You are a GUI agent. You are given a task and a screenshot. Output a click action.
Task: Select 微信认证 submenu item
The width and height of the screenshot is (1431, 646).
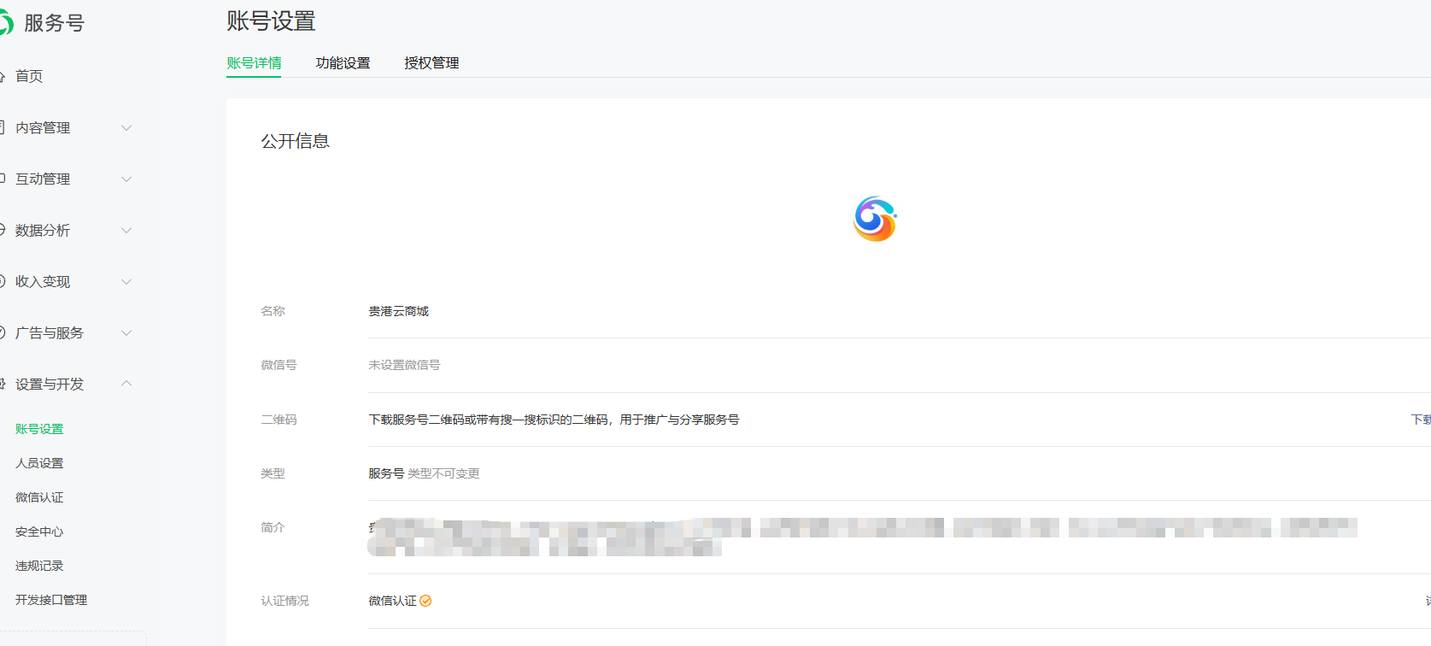coord(39,497)
